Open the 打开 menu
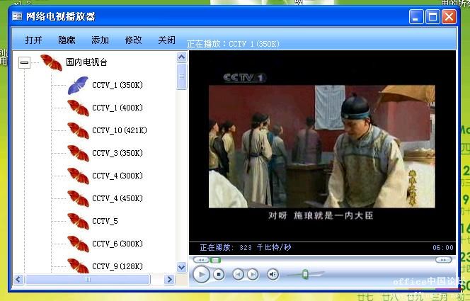 pos(33,40)
